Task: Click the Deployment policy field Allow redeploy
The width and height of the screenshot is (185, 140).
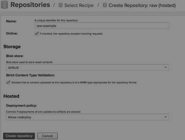Action: 87,117
